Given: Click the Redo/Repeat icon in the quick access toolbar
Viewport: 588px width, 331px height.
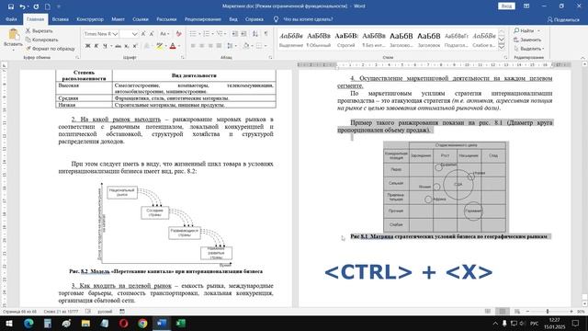Looking at the screenshot, I should coord(36,6).
